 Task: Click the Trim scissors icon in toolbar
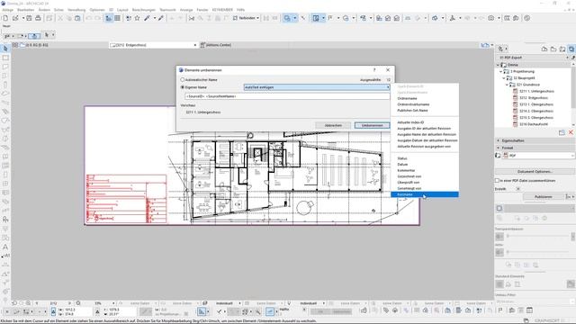[192, 18]
